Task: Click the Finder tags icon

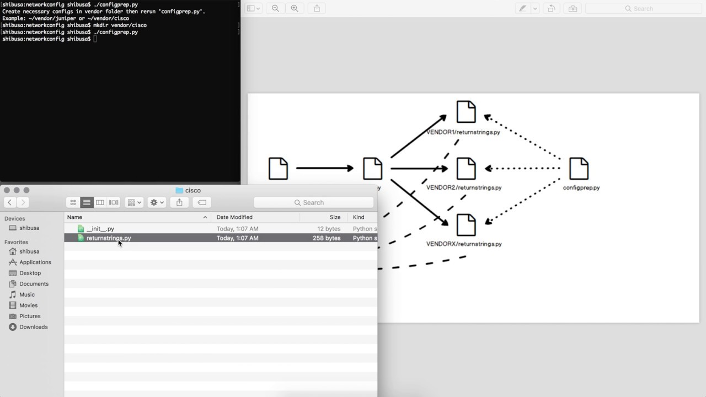Action: tap(201, 202)
